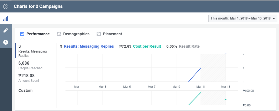279x111 pixels.
Task: Switch to the Performance tab
Action: pyautogui.click(x=35, y=34)
